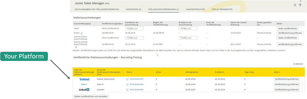The image size is (307, 99).
Task: Click the Extern start date 16.09.2019
Action: pyautogui.click(x=130, y=33)
